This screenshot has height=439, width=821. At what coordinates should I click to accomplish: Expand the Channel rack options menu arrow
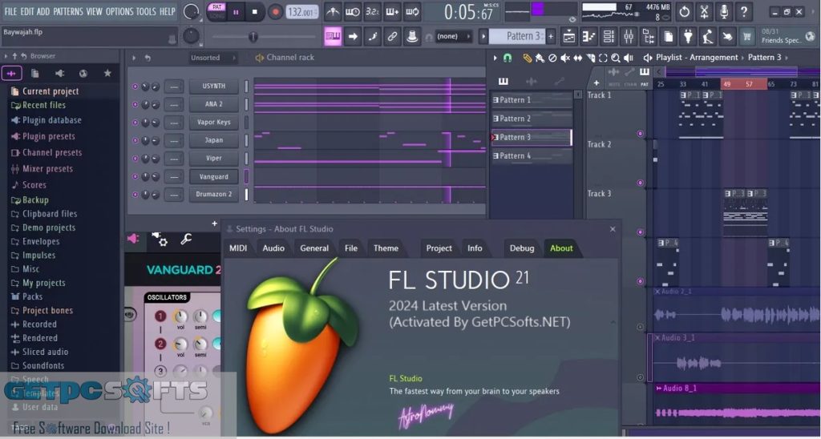(x=134, y=58)
